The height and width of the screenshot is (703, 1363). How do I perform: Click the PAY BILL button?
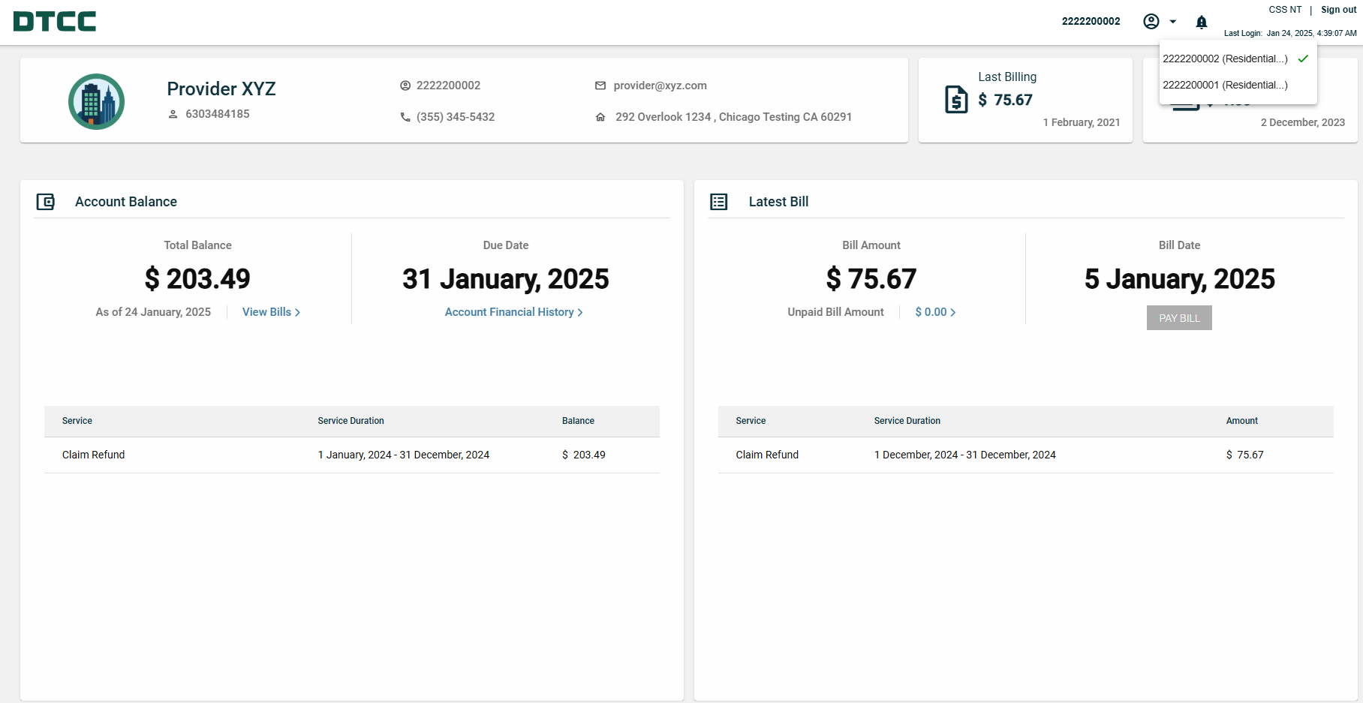point(1178,317)
